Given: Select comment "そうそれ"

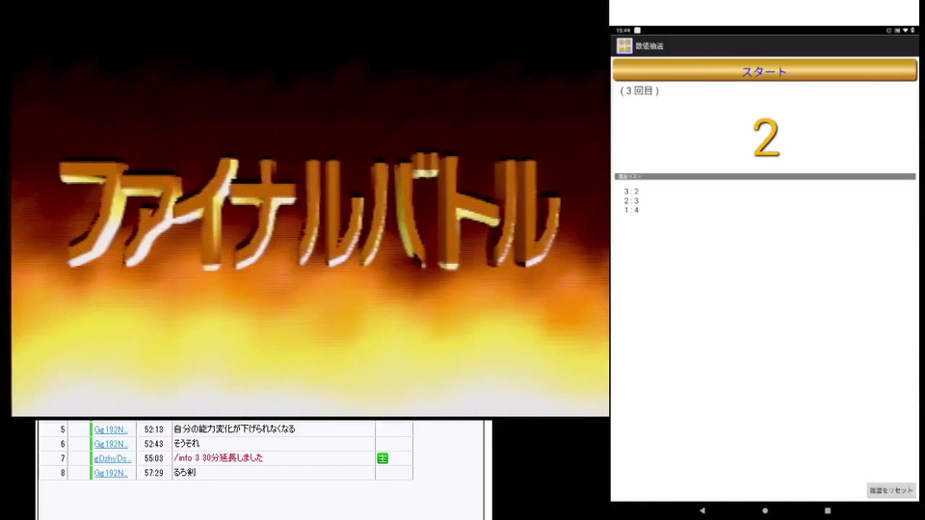Looking at the screenshot, I should pos(186,443).
